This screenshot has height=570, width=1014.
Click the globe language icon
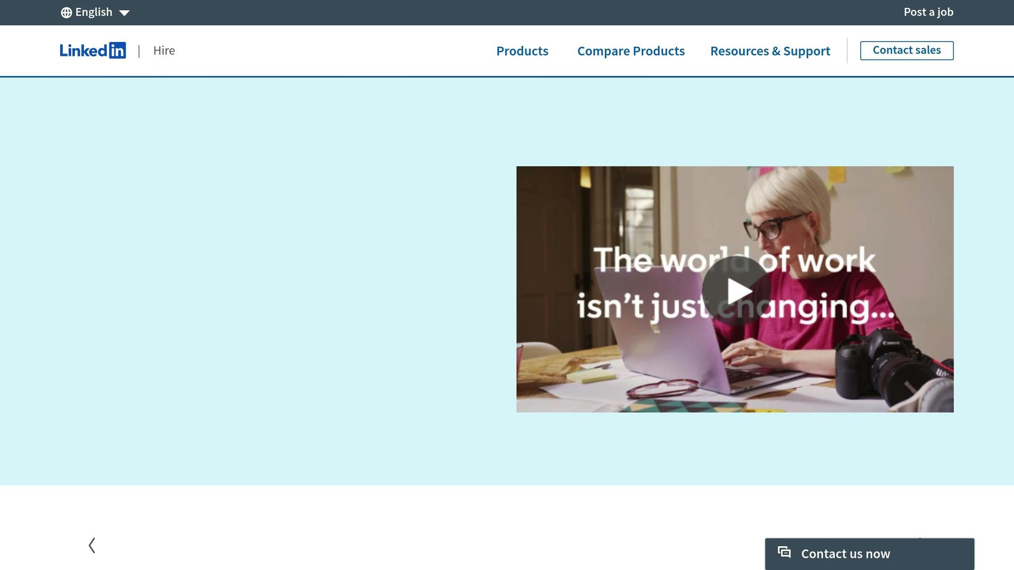point(66,12)
